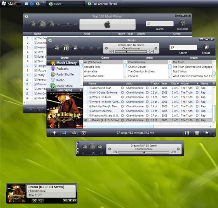Click rewind in the mini player
This screenshot has width=218, height=208.
coord(85,147)
